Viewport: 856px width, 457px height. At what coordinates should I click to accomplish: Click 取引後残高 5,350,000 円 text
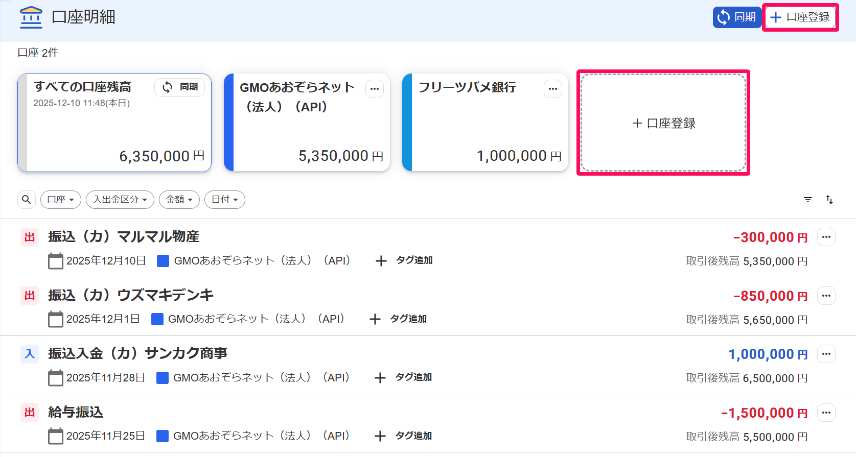(x=747, y=261)
